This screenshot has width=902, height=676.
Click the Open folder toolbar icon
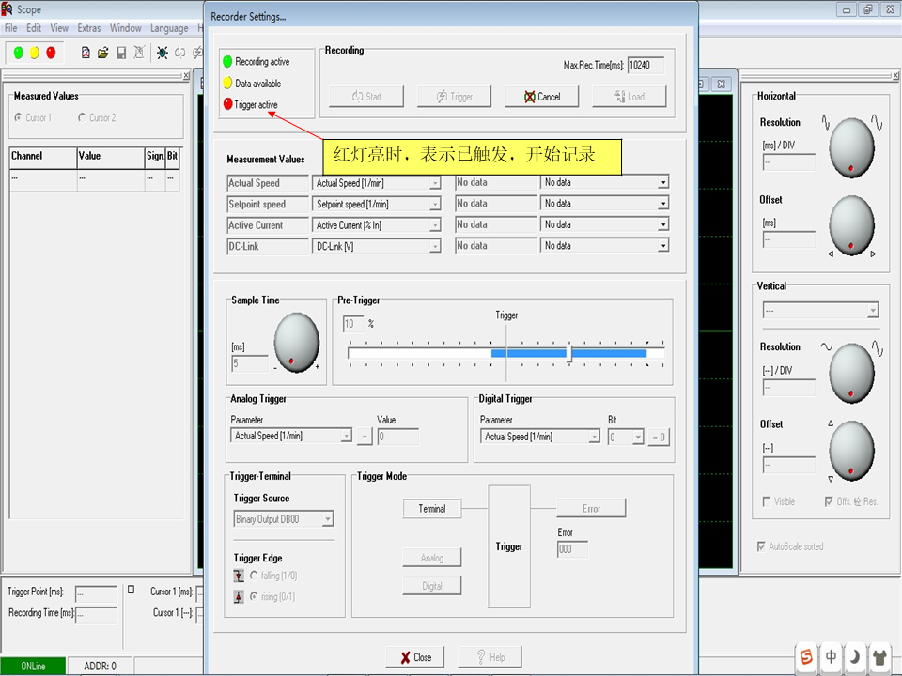[103, 53]
